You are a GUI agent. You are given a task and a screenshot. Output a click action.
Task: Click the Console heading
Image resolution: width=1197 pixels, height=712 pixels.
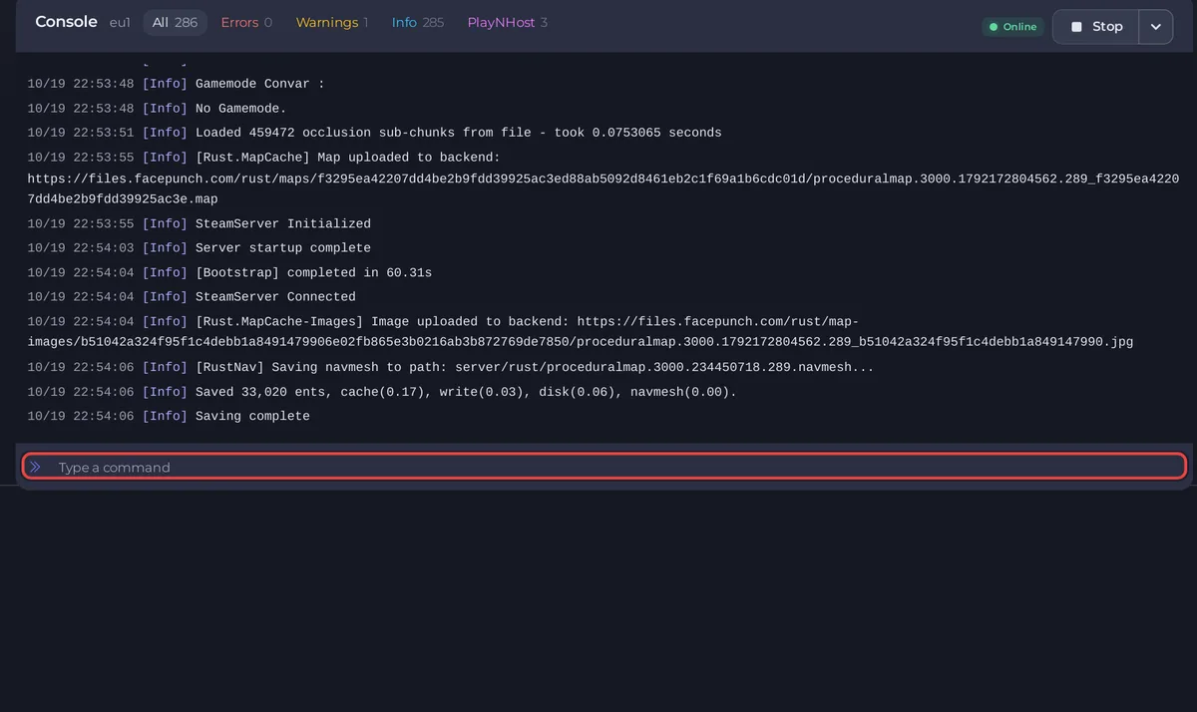click(66, 22)
